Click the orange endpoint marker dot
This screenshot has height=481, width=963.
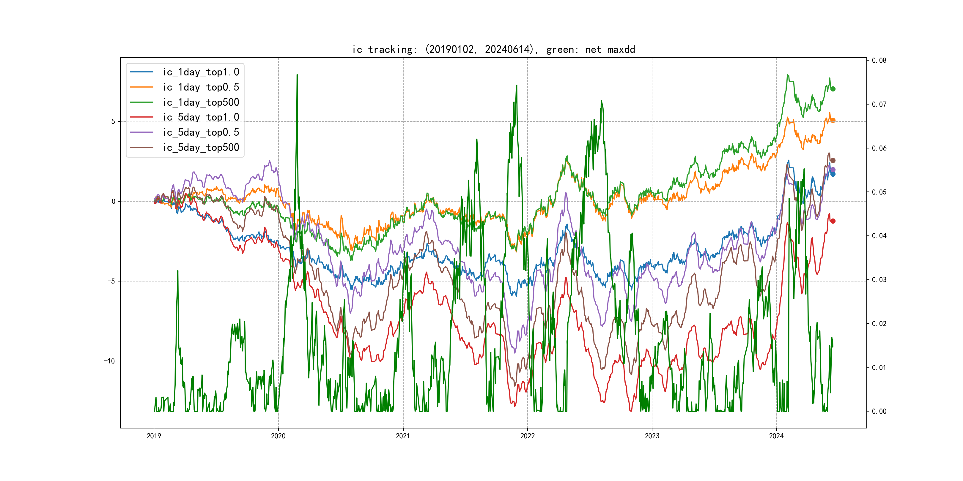[x=833, y=120]
